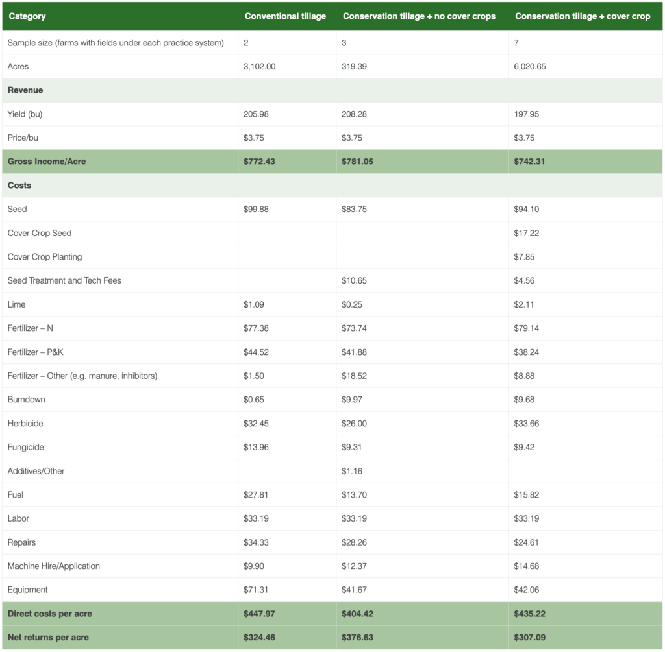Select the Lime row label
This screenshot has height=652, width=665.
click(16, 304)
